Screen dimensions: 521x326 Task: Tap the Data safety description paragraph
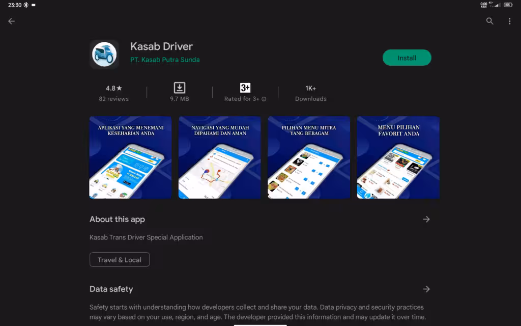tap(257, 312)
